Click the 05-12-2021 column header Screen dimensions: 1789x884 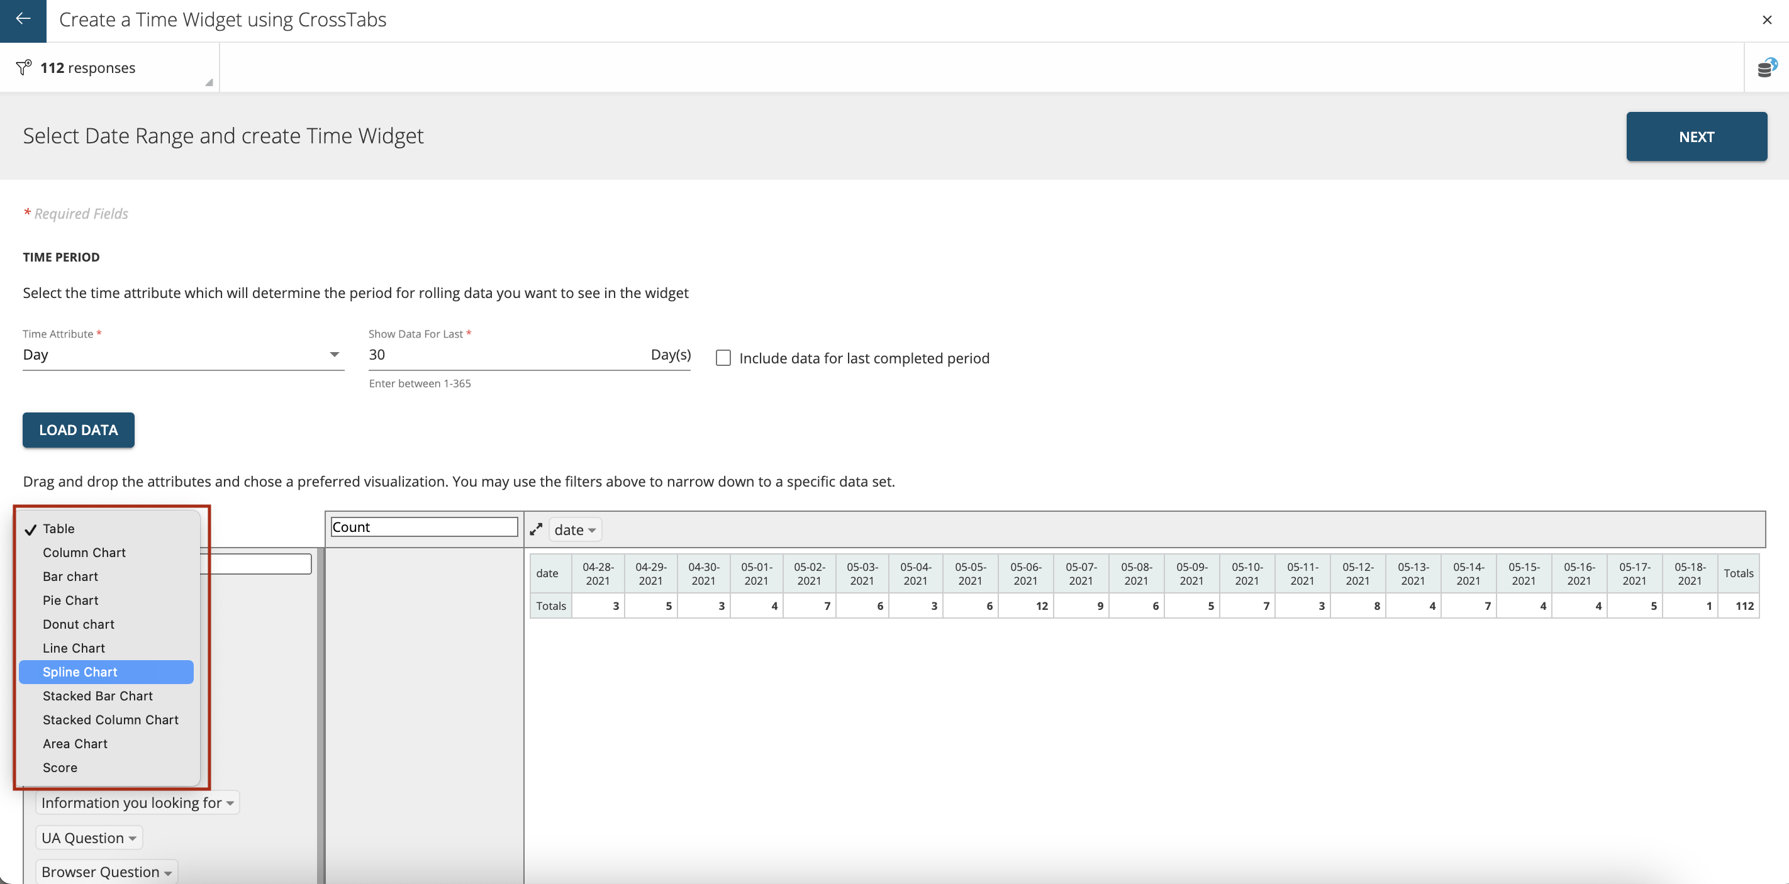click(1357, 573)
